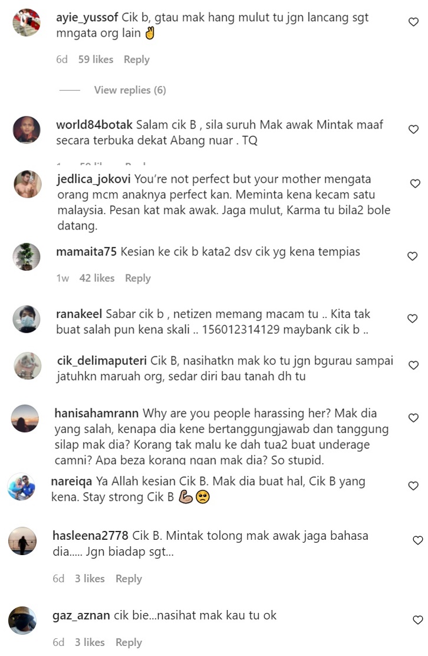This screenshot has width=428, height=656.
Task: Open ayie_yussof's profile picture
Action: [x=27, y=22]
